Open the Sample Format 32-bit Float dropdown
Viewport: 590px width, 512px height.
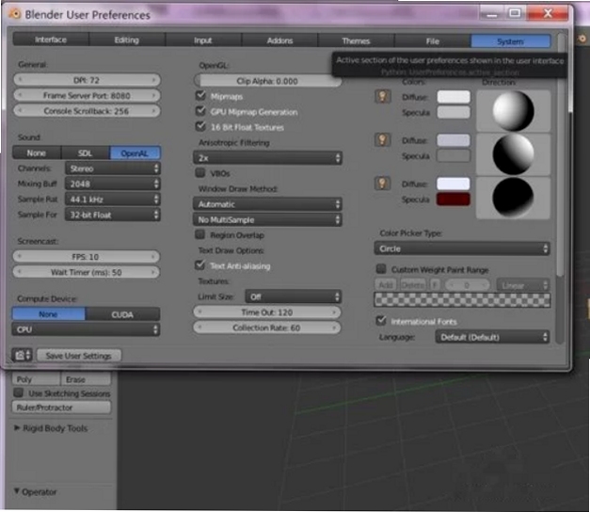coord(113,215)
